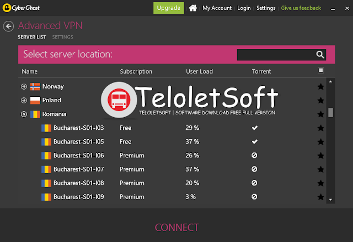Screen dimensions: 353x242
Task: Click the server list scrollbar thumb
Action: click(x=330, y=112)
